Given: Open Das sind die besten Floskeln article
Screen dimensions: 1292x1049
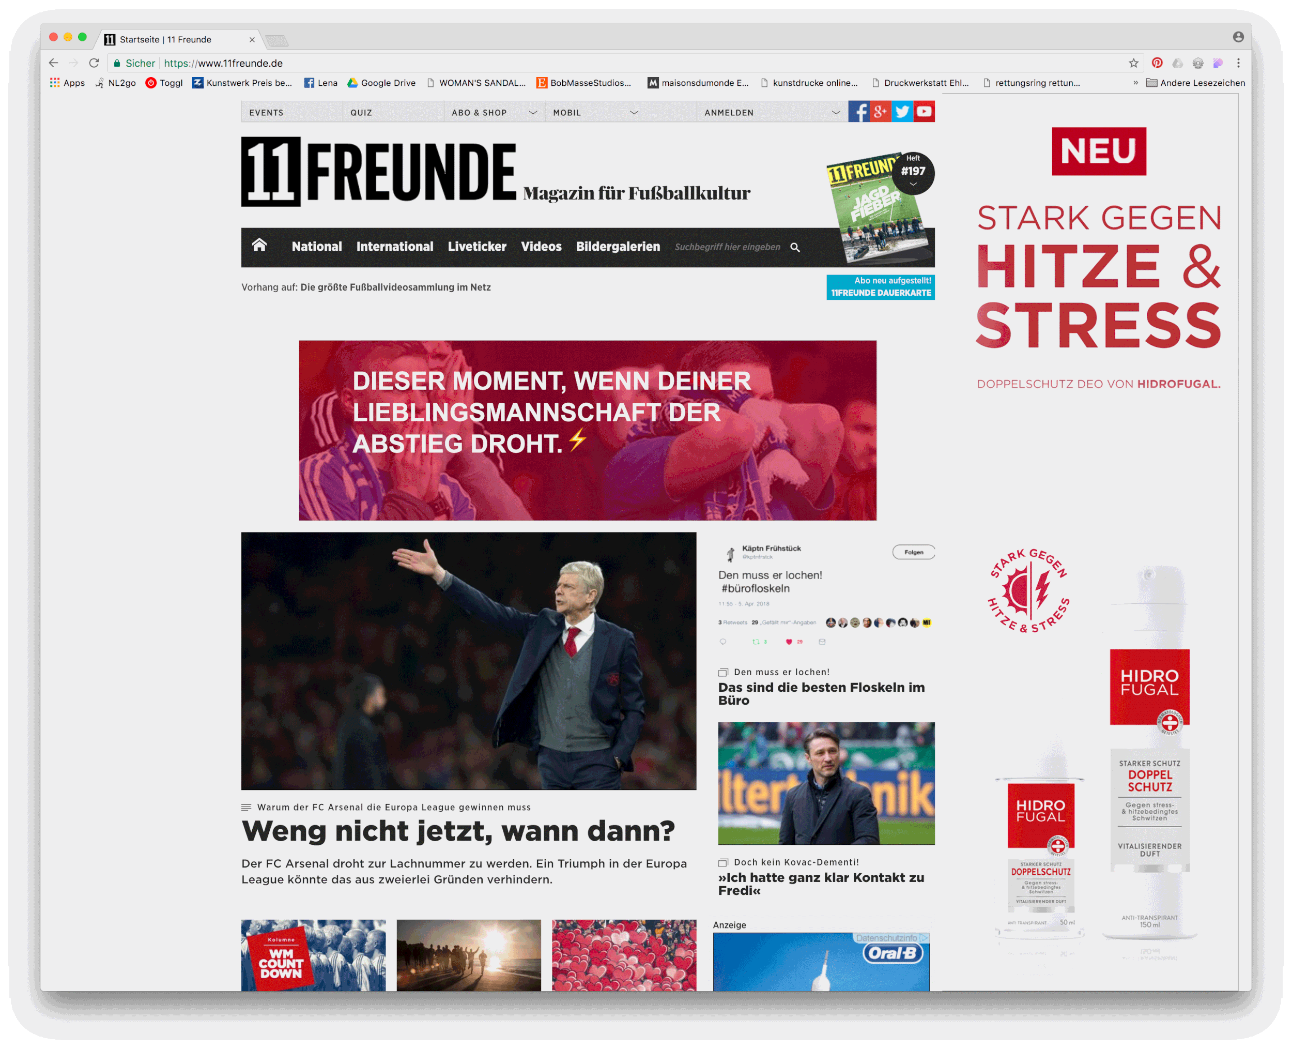Looking at the screenshot, I should (x=822, y=694).
